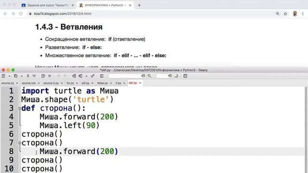Open the Build menu dropdown arrow
The width and height of the screenshot is (308, 173).
pyautogui.click(x=87, y=76)
